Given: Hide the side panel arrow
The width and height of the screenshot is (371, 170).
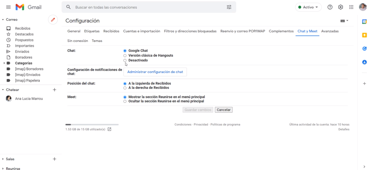Looking at the screenshot, I should coord(364,167).
